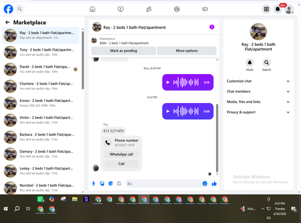Screen dimensions: 301x223
Task: Open the apps menu grid icon
Action: 266,9
